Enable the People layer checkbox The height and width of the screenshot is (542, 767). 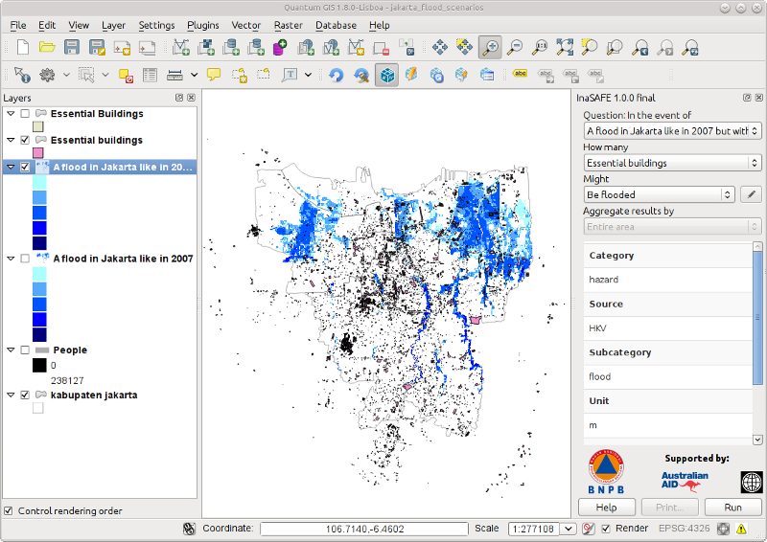point(25,350)
